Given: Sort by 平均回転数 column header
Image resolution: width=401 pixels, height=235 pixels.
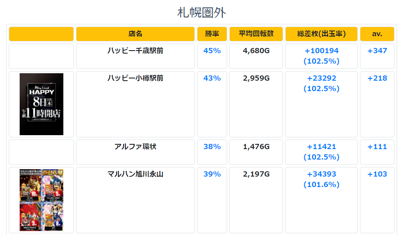Looking at the screenshot, I should pos(256,34).
